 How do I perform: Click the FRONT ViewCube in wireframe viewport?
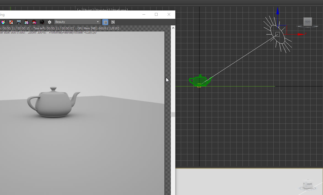click(x=308, y=22)
